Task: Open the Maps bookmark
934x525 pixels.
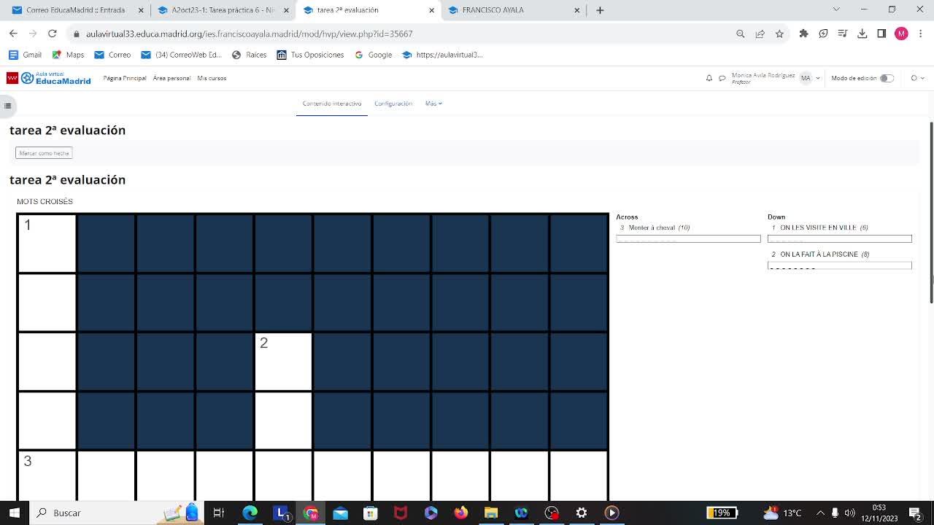Action: (68, 55)
